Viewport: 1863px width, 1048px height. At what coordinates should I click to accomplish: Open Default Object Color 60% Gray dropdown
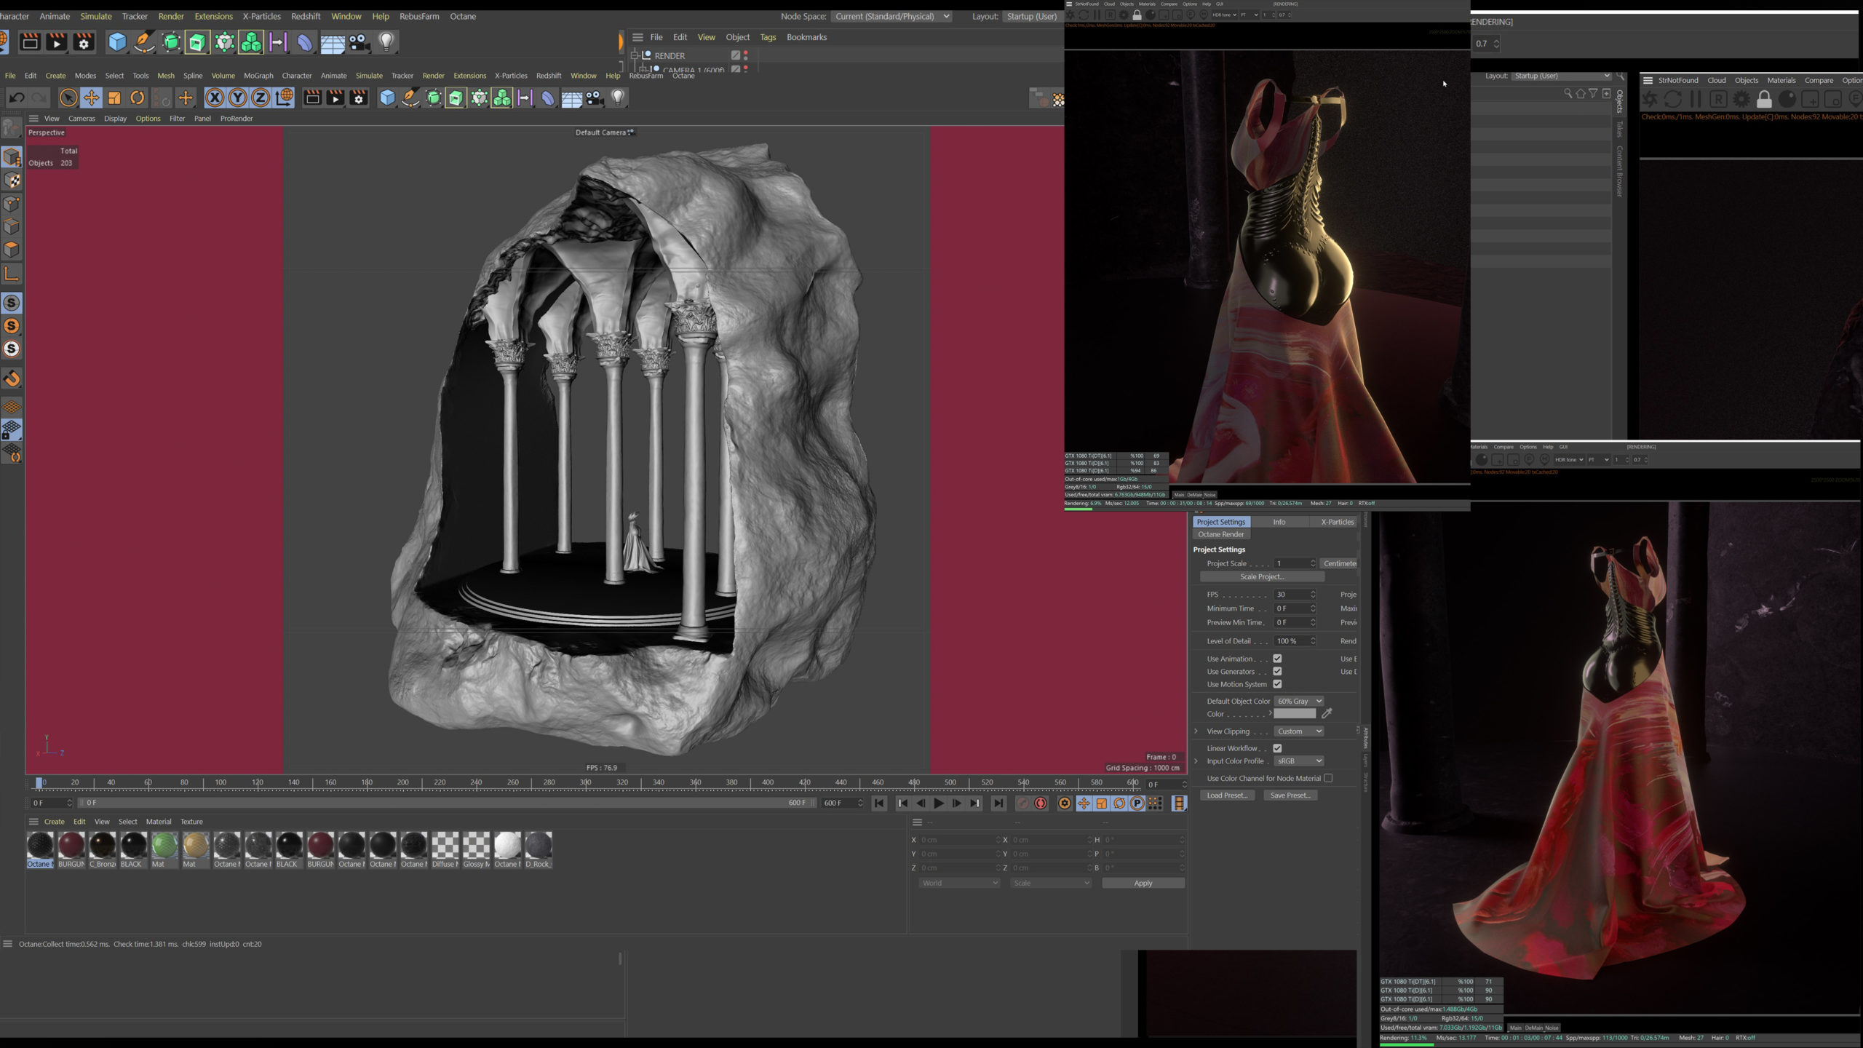pos(1299,701)
